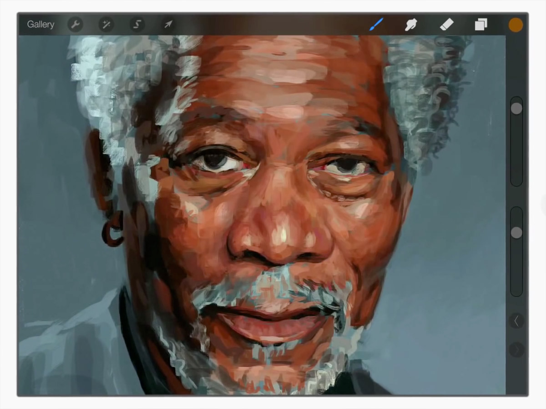546x409 pixels.
Task: Activate the Transform arrow tool
Action: click(x=168, y=25)
